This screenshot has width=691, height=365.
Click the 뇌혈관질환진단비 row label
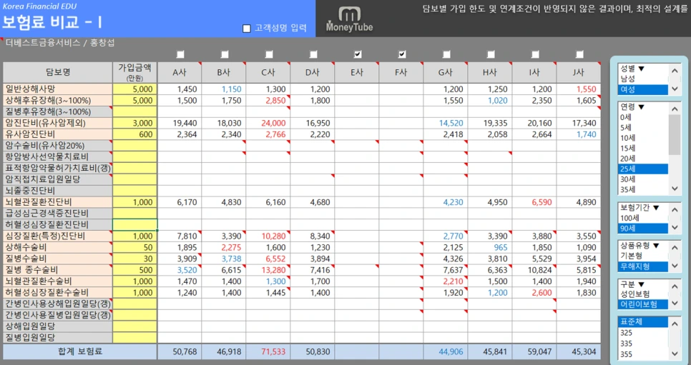[58, 202]
